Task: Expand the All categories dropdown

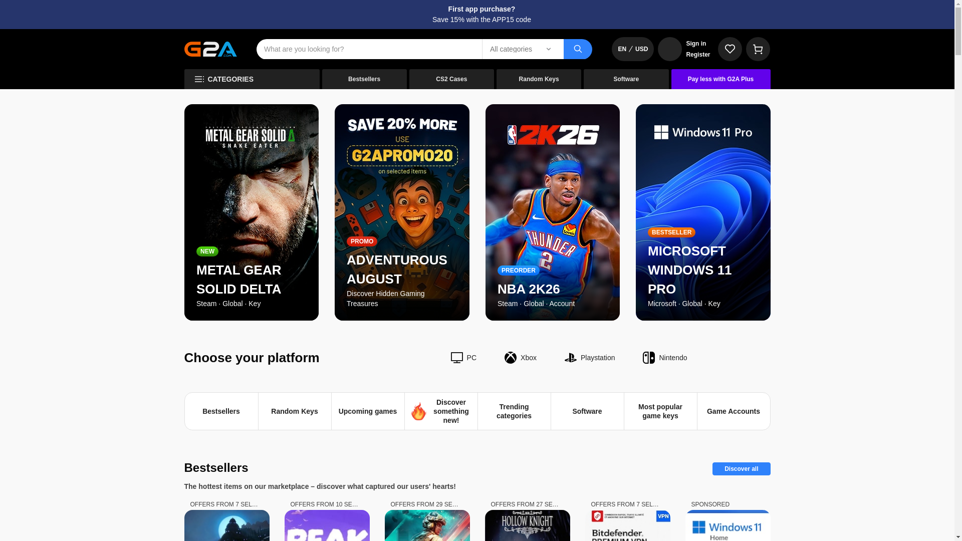Action: pos(523,49)
